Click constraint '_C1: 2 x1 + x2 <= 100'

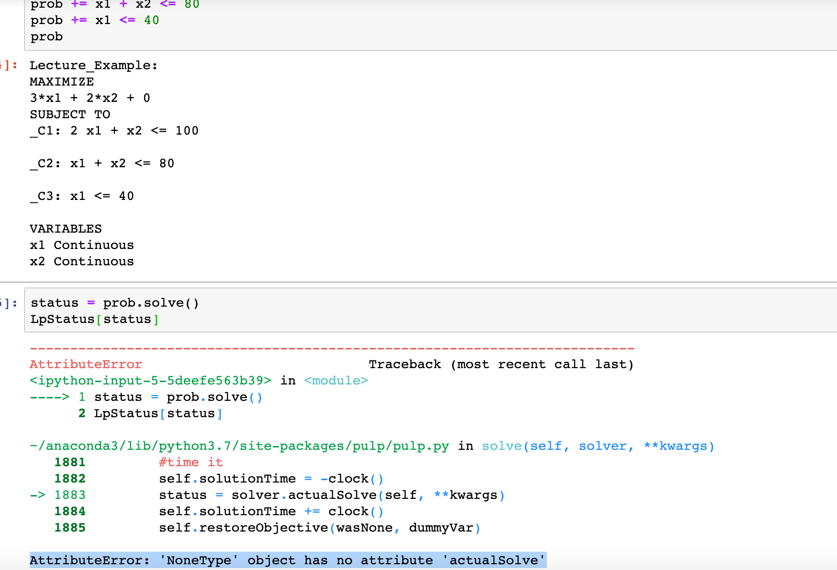tap(114, 131)
